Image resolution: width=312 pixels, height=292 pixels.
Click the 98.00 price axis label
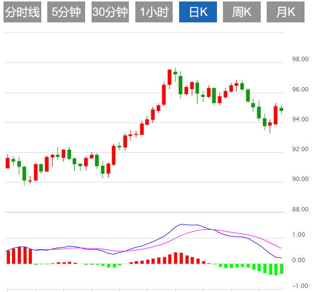click(x=300, y=60)
